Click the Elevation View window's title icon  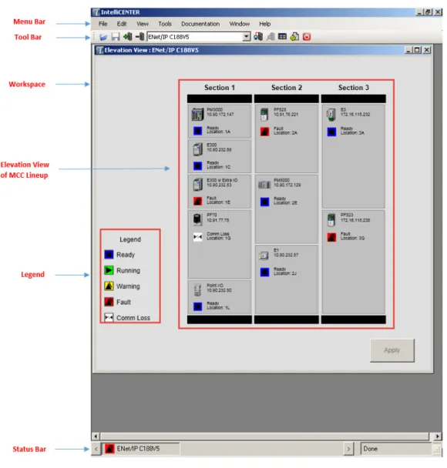99,50
